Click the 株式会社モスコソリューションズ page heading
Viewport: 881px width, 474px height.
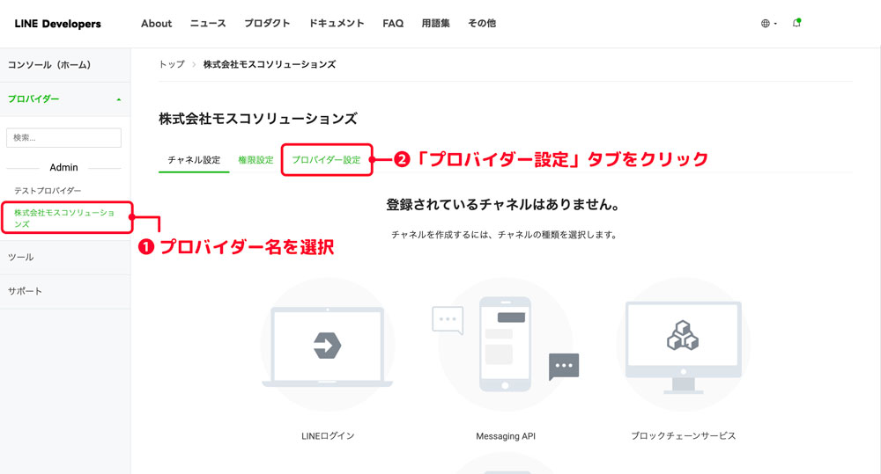pos(258,119)
